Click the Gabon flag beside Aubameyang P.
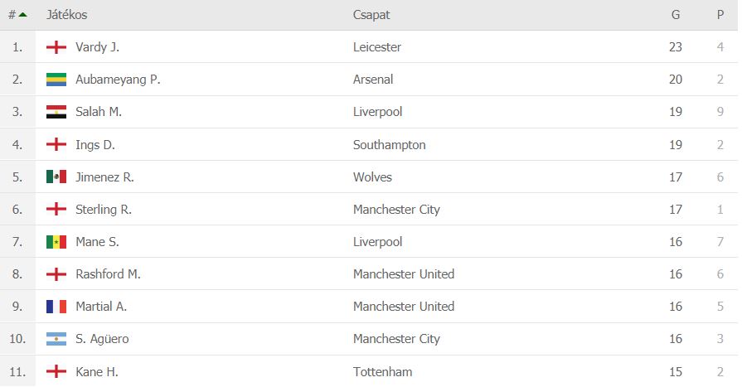The image size is (742, 387). coord(56,80)
